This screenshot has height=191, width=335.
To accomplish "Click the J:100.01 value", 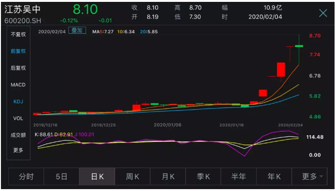I will pyautogui.click(x=84, y=134).
